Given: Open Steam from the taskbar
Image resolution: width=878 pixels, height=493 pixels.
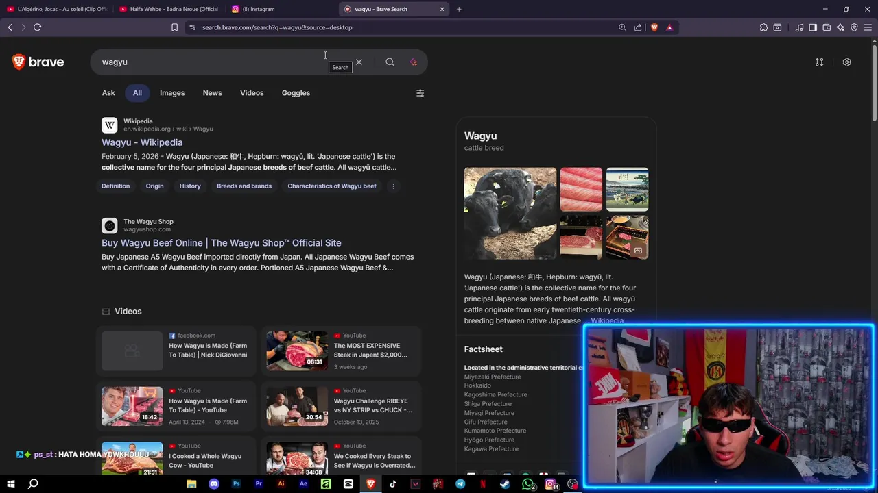Looking at the screenshot, I should coord(505,484).
